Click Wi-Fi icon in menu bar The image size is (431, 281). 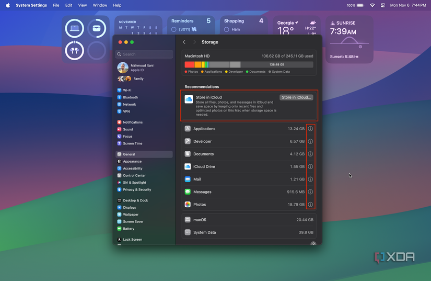[x=372, y=5]
